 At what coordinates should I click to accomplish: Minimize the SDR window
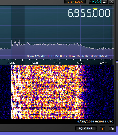click(105, 2)
